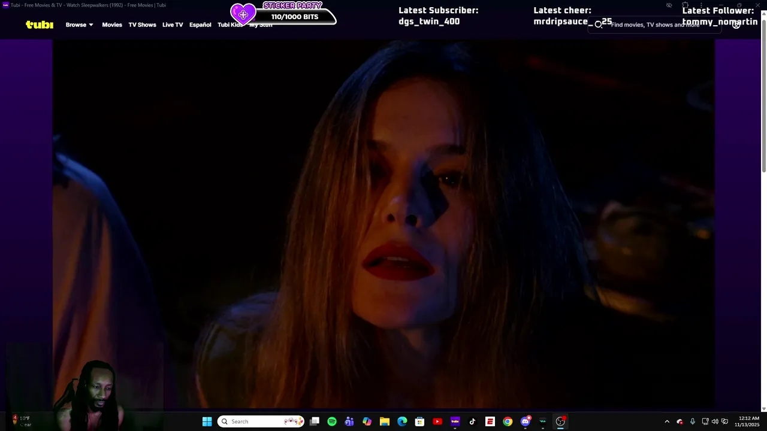Expand the Browse dropdown menu
Viewport: 767px width, 431px height.
[79, 25]
